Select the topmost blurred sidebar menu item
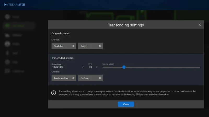Viewport: 209px width, 117px height. (16, 17)
